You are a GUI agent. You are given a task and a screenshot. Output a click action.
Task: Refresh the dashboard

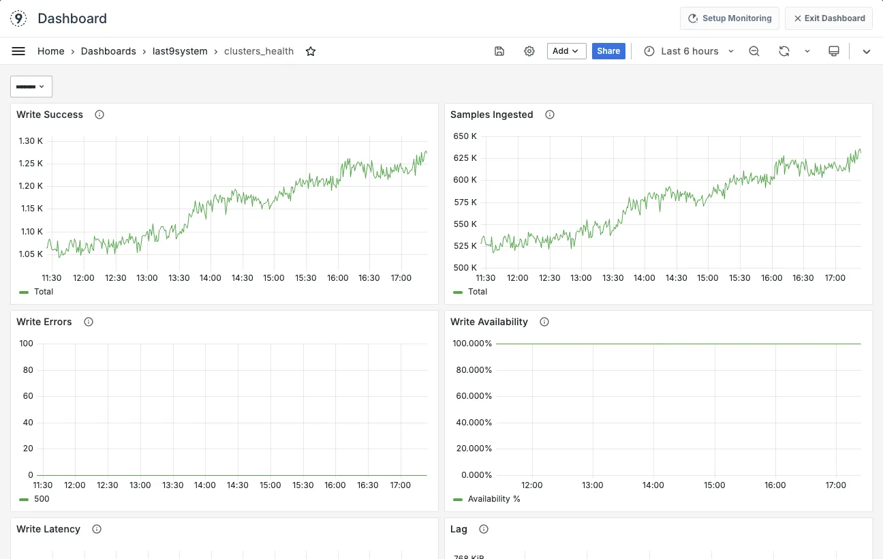[x=784, y=51]
